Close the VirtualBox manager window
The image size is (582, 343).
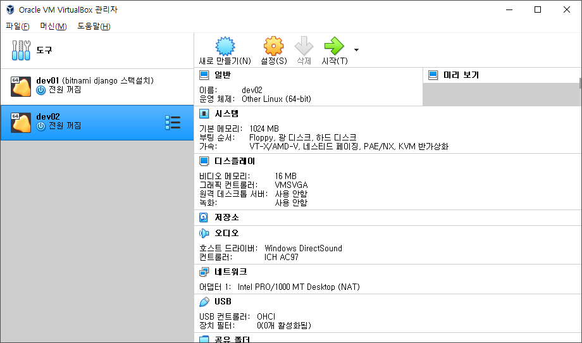[x=566, y=9]
